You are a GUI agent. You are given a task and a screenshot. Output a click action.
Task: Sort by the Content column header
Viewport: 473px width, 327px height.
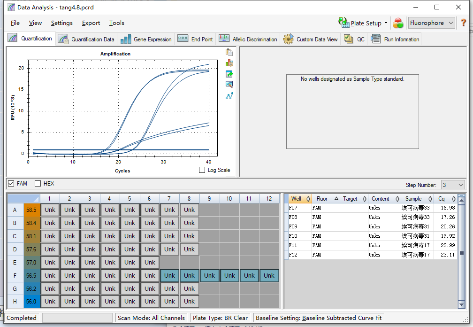pyautogui.click(x=385, y=199)
